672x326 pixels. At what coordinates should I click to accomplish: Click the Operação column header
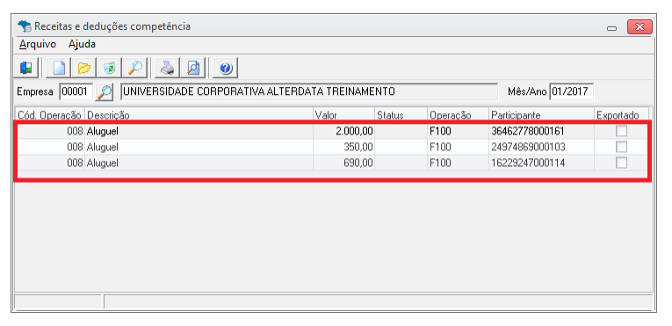click(458, 115)
